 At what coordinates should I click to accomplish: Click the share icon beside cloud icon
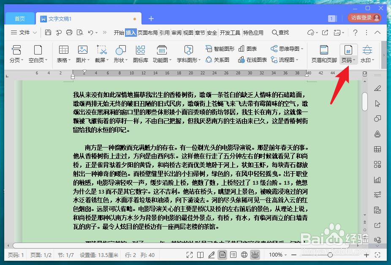tap(325, 33)
